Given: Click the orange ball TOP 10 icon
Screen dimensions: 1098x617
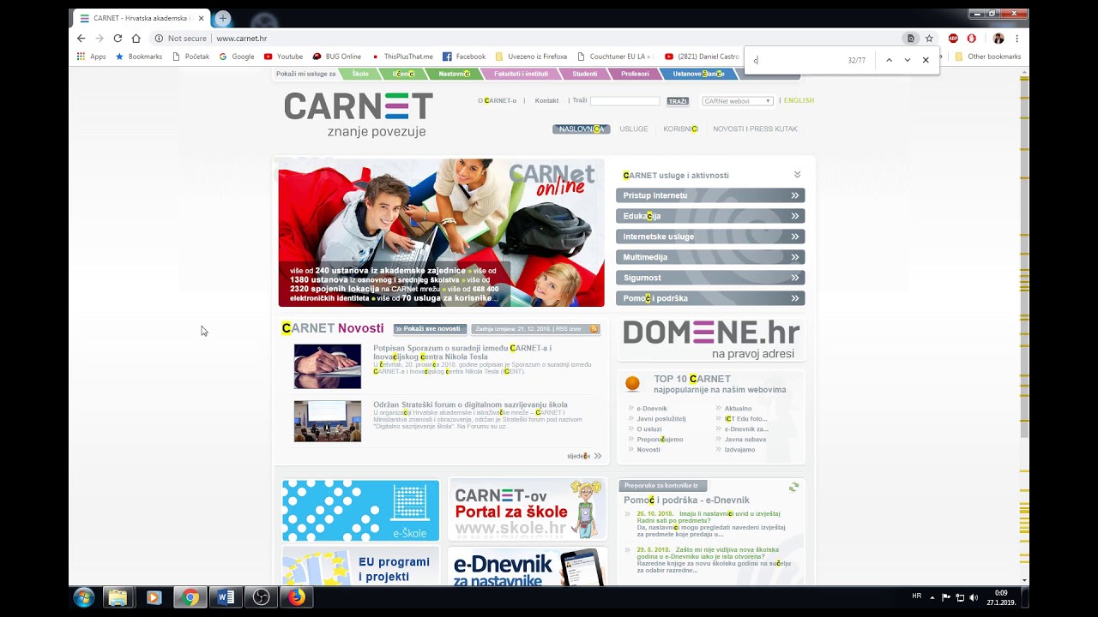Looking at the screenshot, I should point(633,383).
